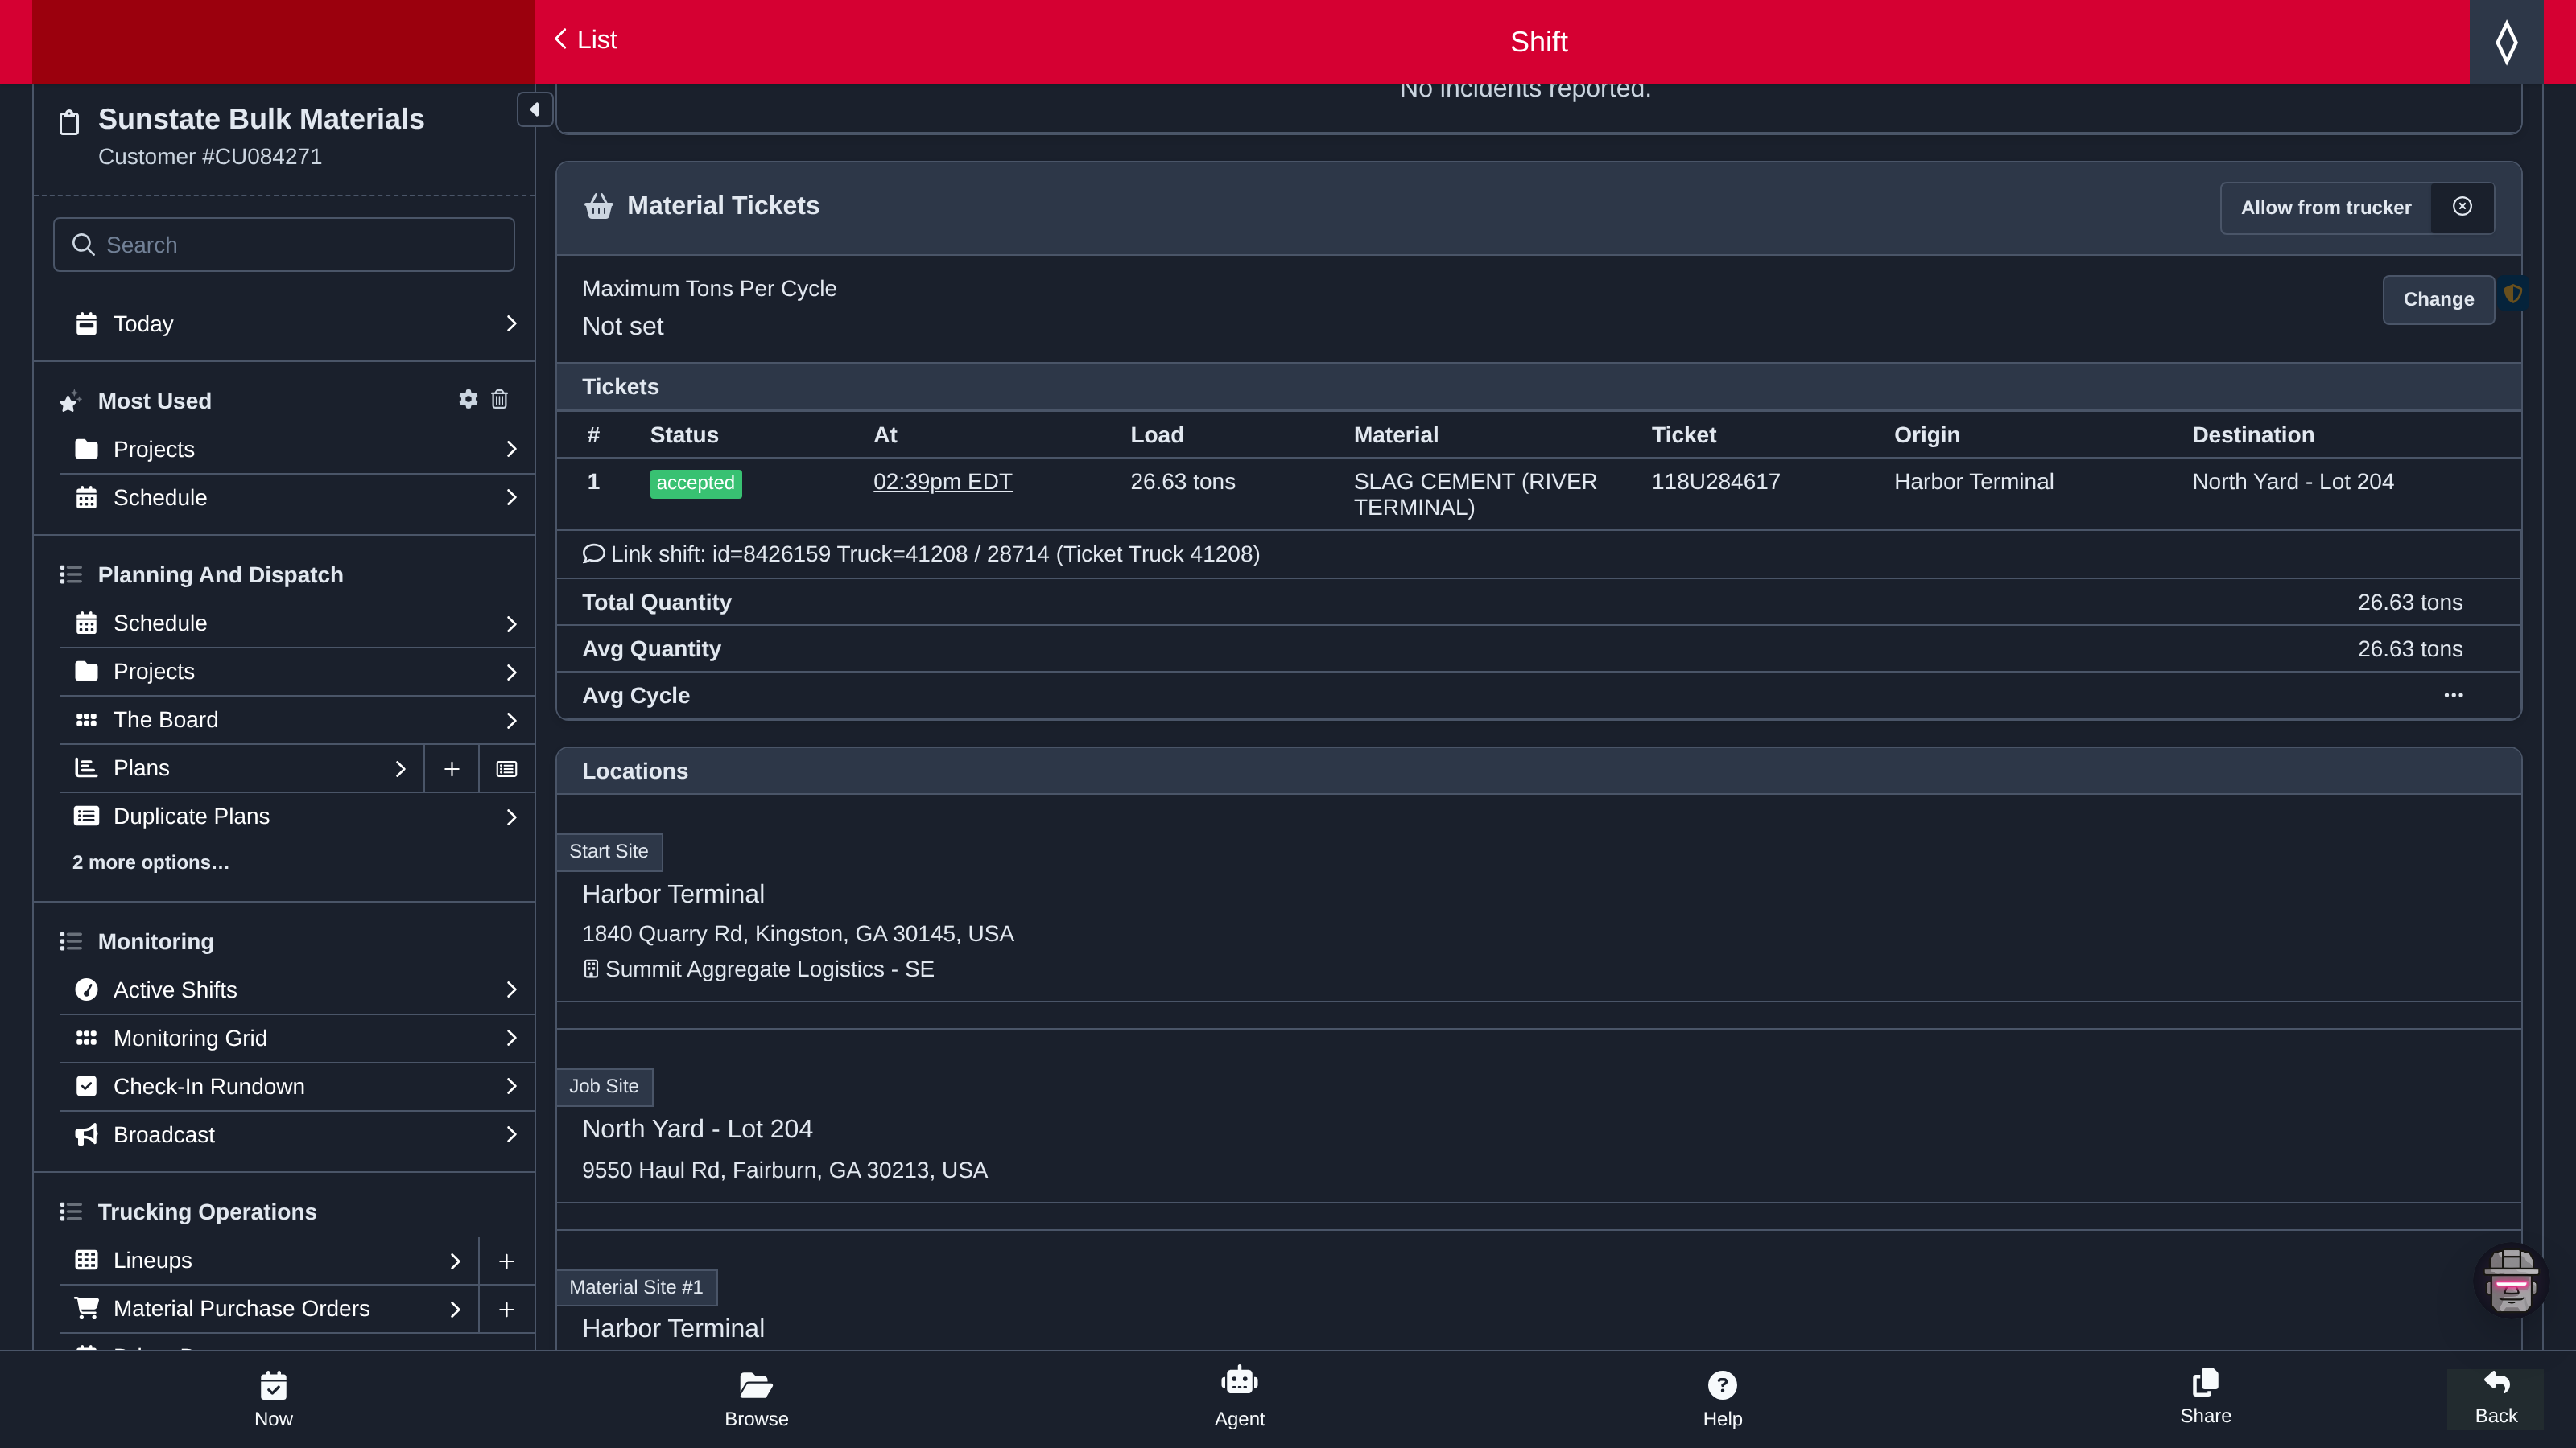Click Harbor Terminal origin cell
The image size is (2576, 1448).
pyautogui.click(x=1973, y=482)
